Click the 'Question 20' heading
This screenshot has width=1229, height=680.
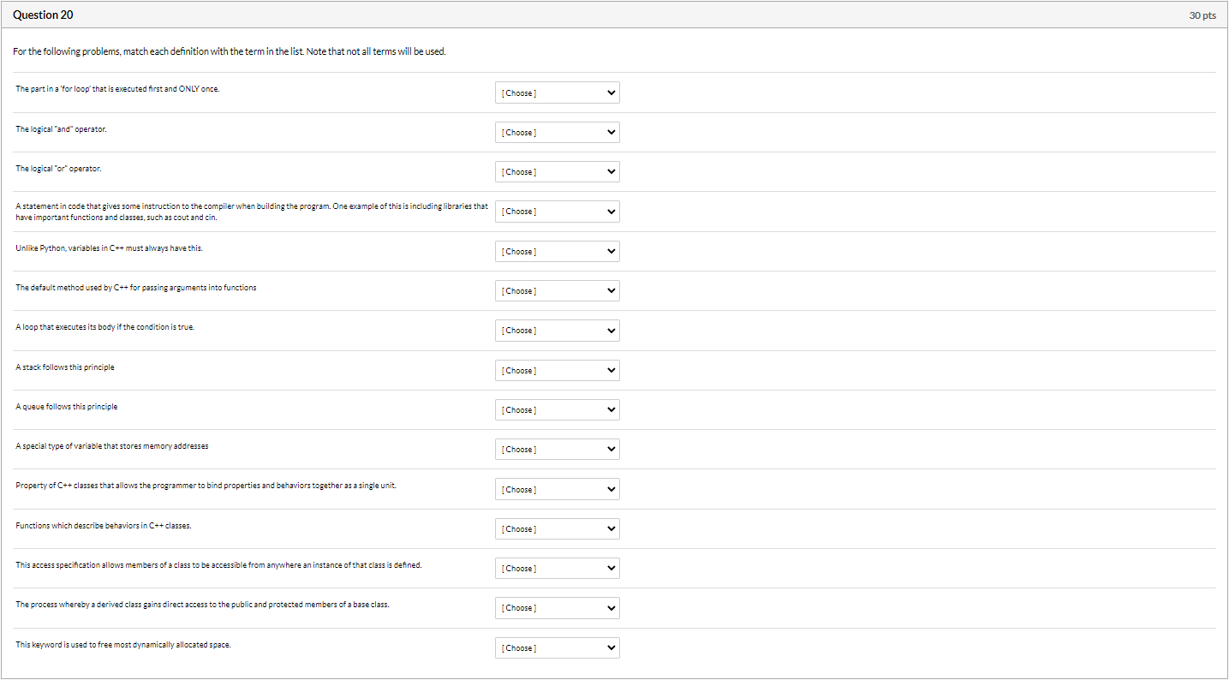point(43,15)
